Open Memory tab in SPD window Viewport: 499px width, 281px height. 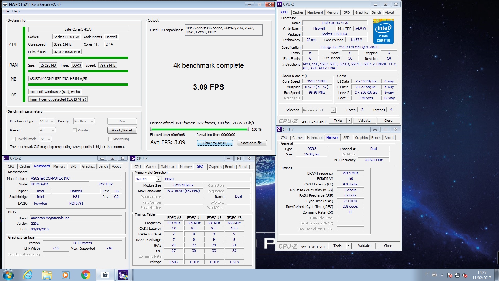[x=186, y=167]
